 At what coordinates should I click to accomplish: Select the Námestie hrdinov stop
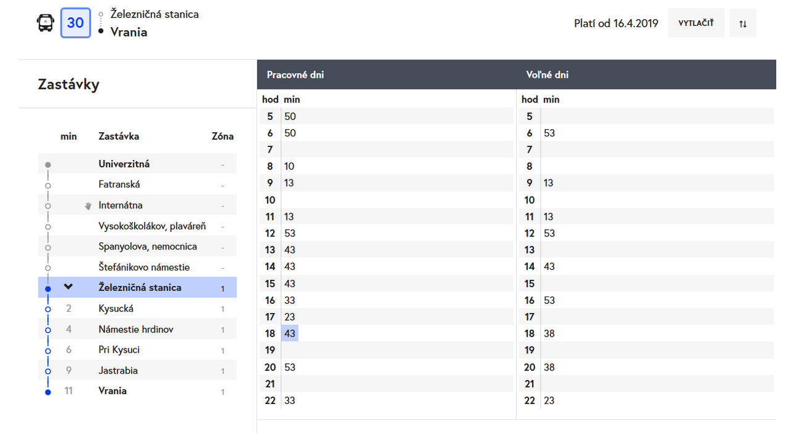click(136, 329)
